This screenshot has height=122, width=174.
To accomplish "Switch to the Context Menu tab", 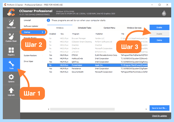I will coord(109,28).
